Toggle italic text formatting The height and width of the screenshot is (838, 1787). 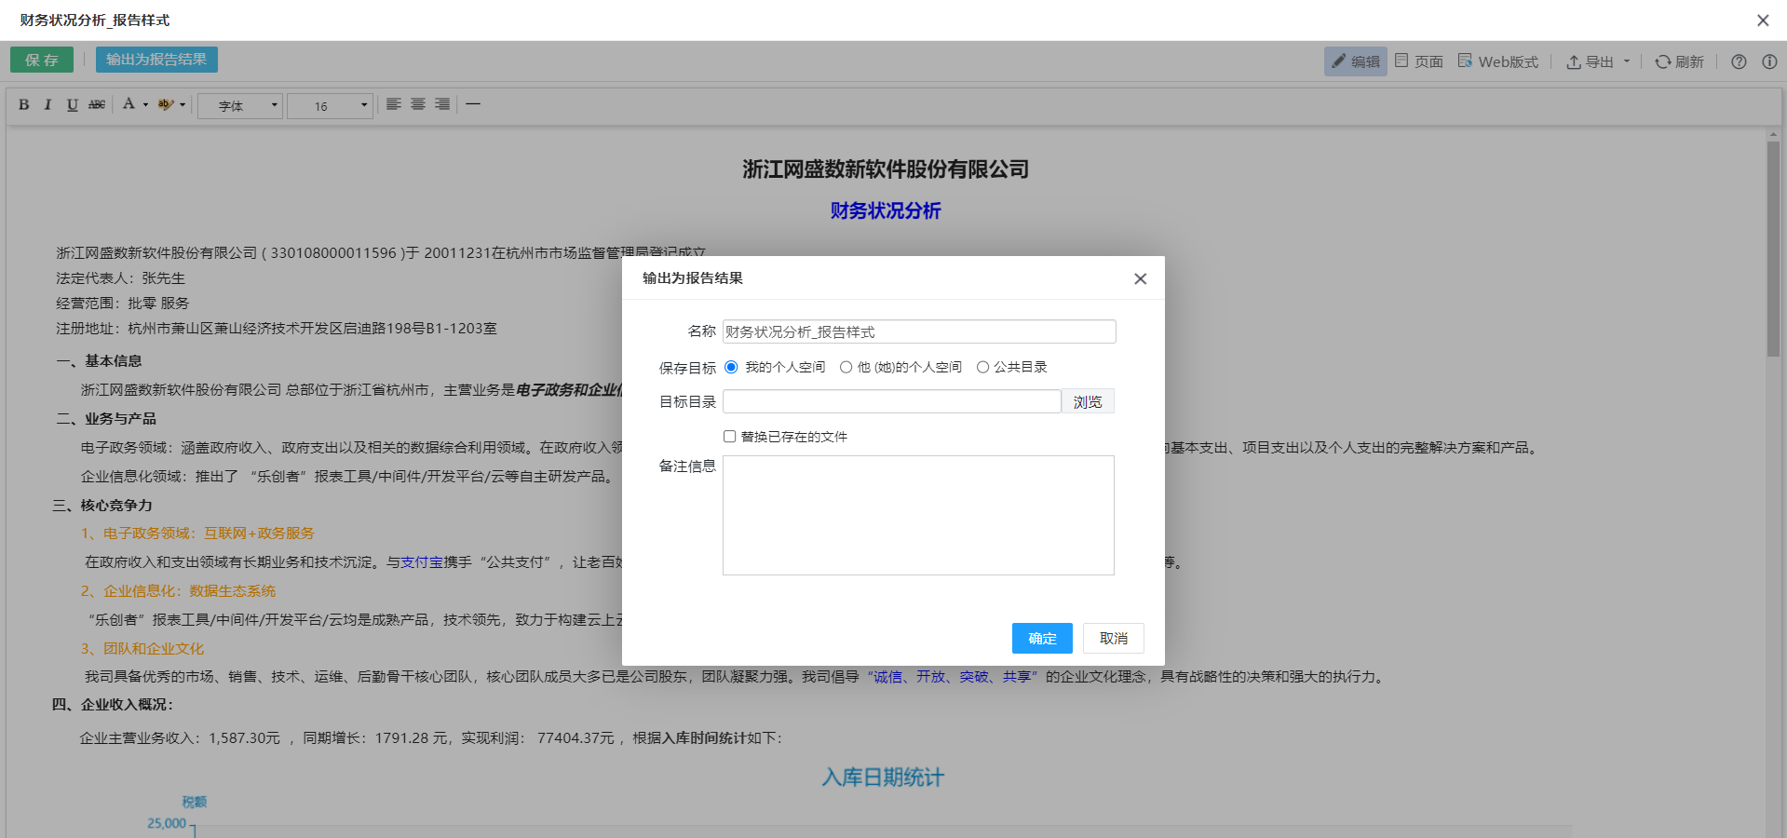(x=47, y=105)
